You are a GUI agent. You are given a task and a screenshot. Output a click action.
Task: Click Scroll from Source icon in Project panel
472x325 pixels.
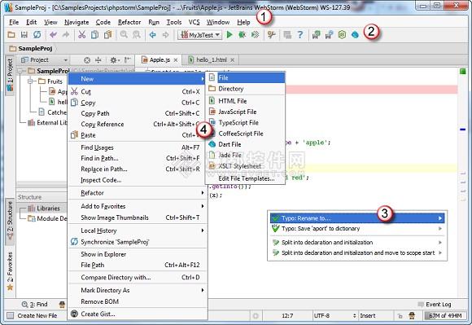[x=87, y=60]
